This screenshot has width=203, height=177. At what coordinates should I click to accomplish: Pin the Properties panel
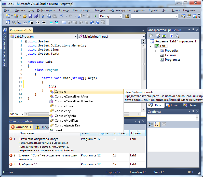click(x=193, y=111)
